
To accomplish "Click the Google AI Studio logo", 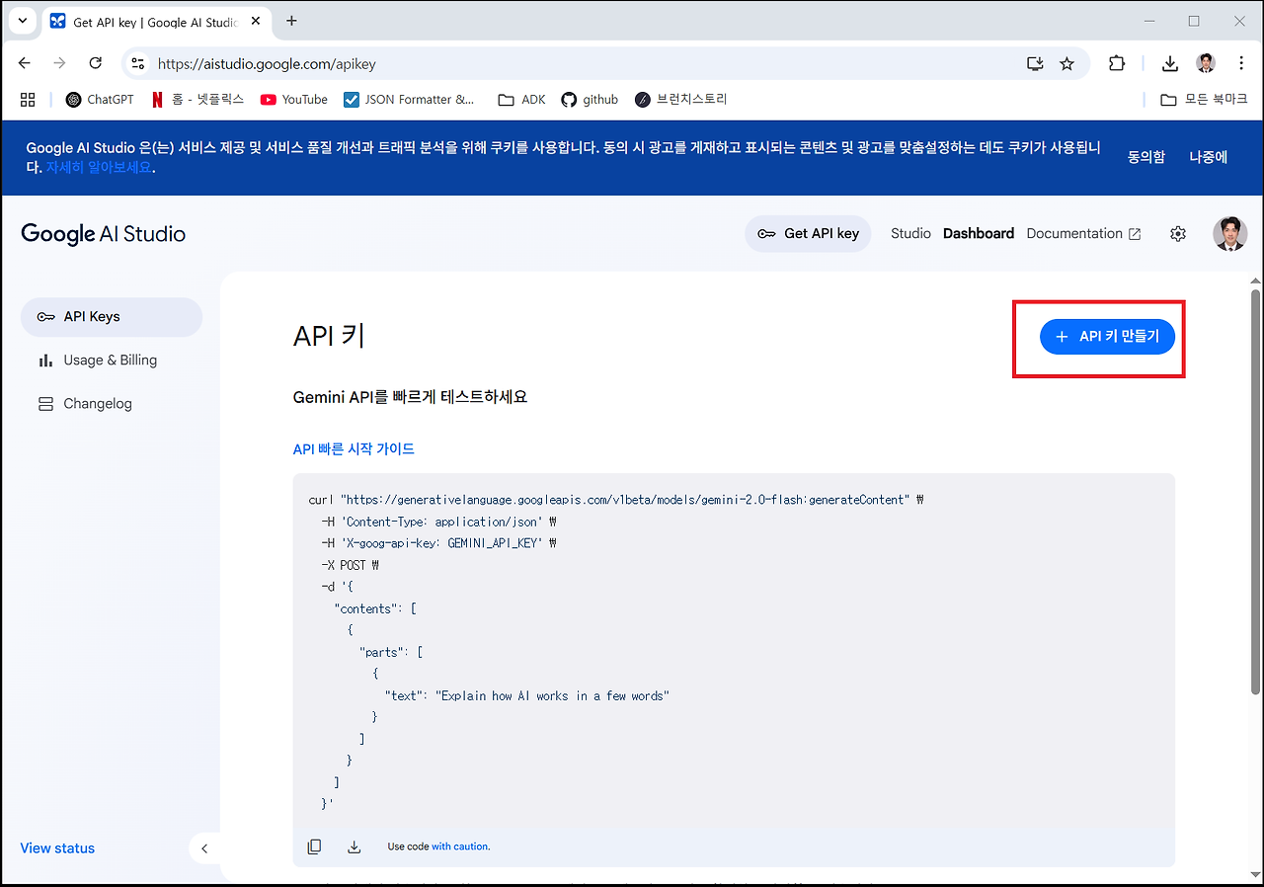I will pos(104,234).
